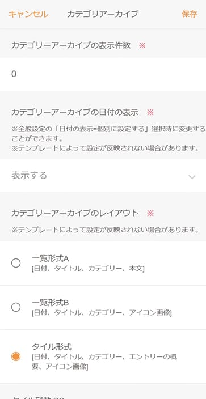The height and width of the screenshot is (399, 206).
Task: Click the red ※ mark beside 表示件数
Action: [x=142, y=45]
